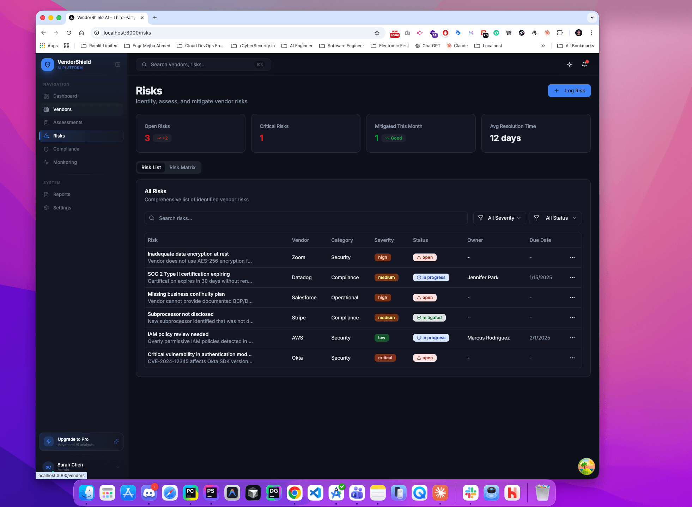Select the Risk List tab

pos(151,167)
